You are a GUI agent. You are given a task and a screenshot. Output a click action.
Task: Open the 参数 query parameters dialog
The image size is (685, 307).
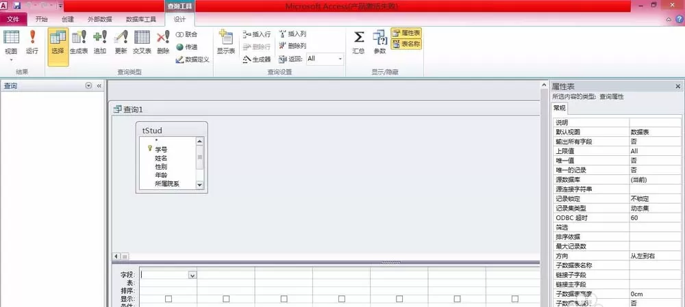[x=379, y=42]
